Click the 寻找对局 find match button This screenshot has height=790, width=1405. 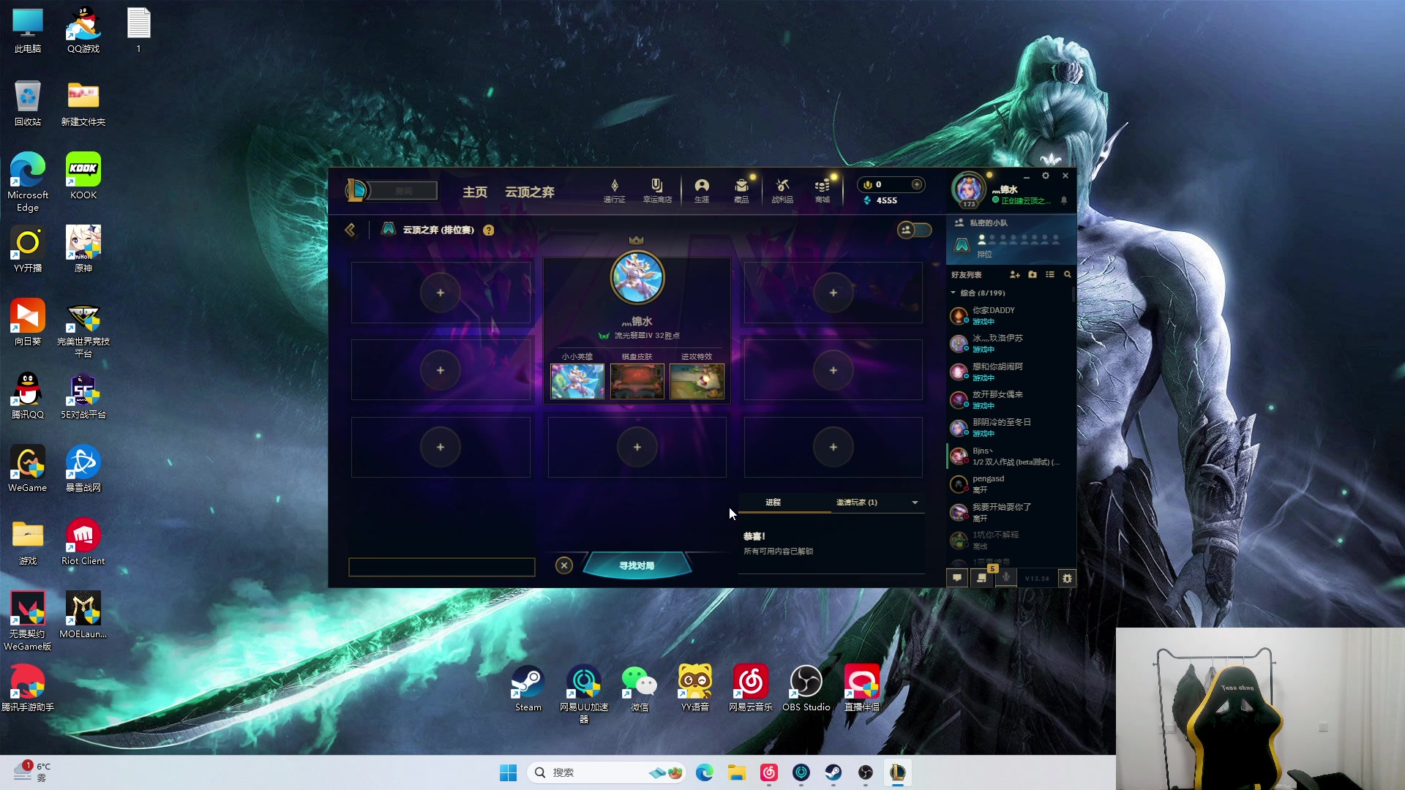[x=637, y=565]
